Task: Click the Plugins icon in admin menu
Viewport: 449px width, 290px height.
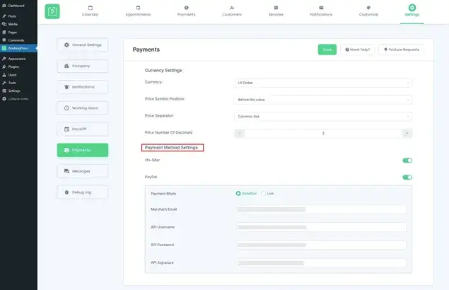Action: click(4, 66)
